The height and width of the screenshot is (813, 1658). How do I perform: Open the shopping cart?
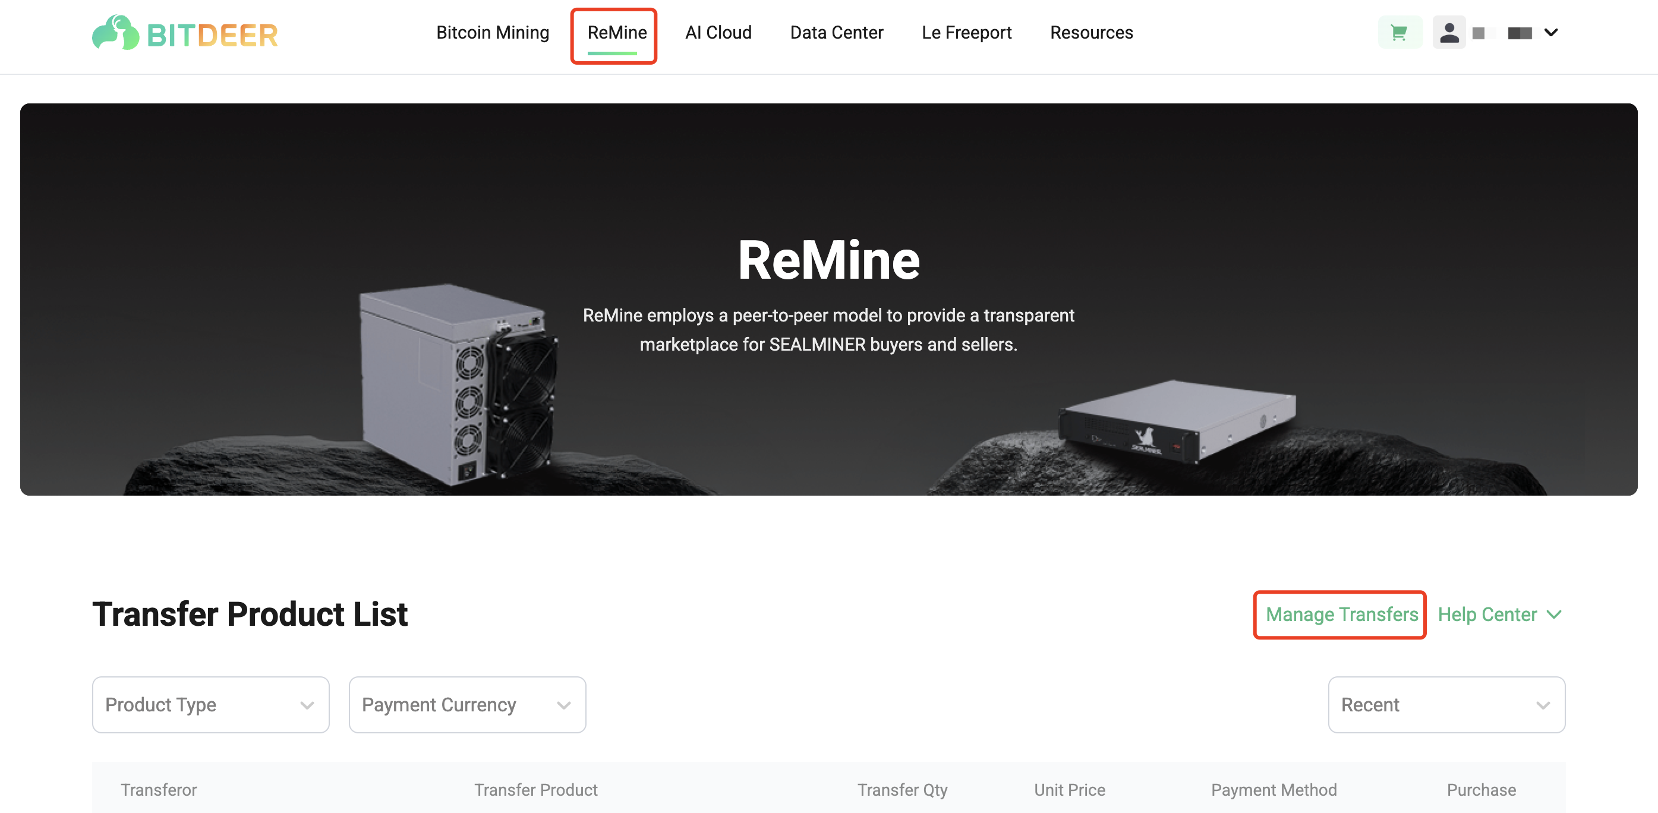pos(1399,33)
